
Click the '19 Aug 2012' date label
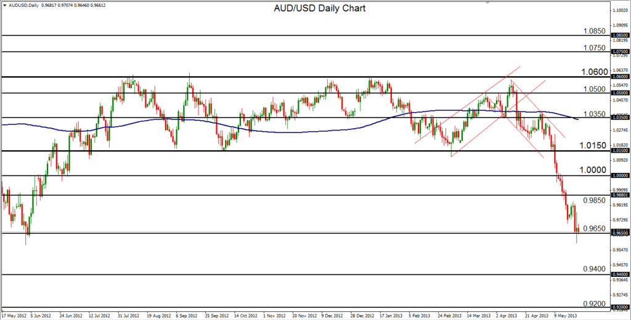click(x=159, y=316)
